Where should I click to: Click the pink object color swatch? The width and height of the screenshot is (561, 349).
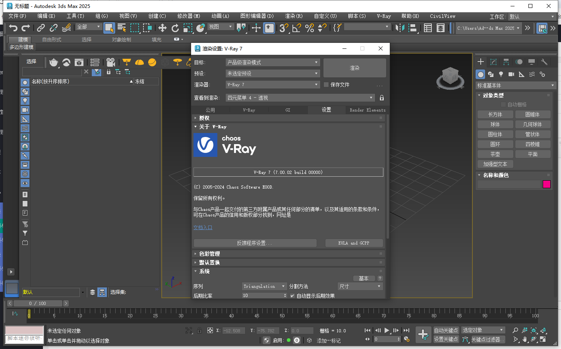547,184
